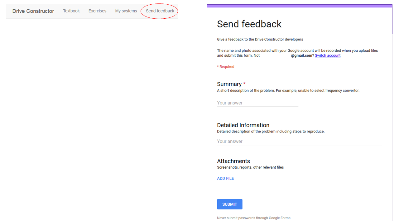Click the Summary question label
This screenshot has height=224, width=399.
229,84
